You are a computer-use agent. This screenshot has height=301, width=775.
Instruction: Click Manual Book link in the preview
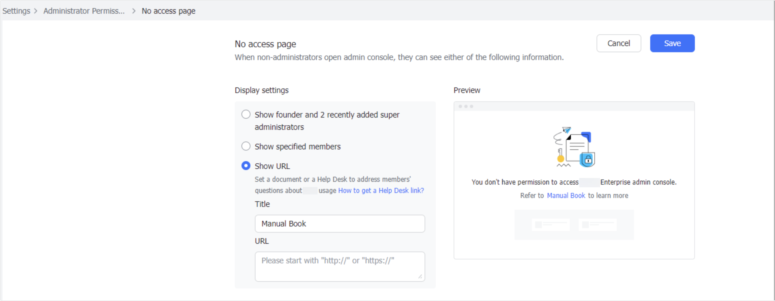point(566,195)
